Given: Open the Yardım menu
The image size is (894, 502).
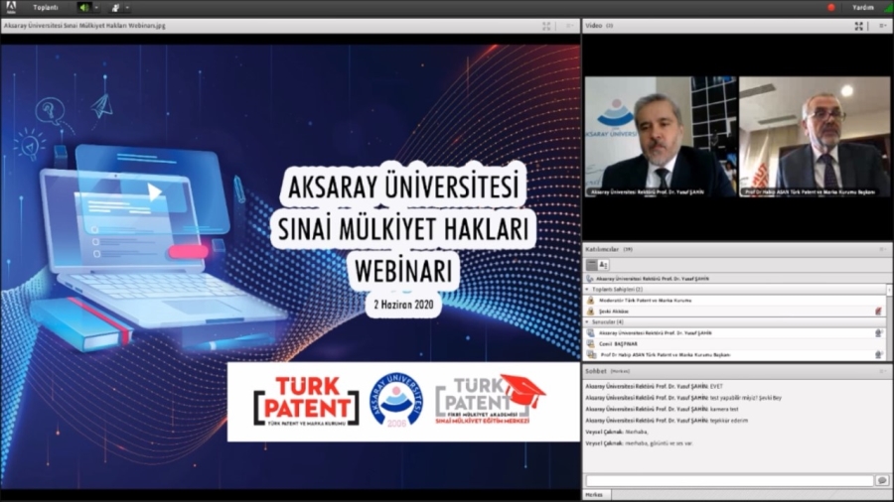Looking at the screenshot, I should click(x=862, y=7).
